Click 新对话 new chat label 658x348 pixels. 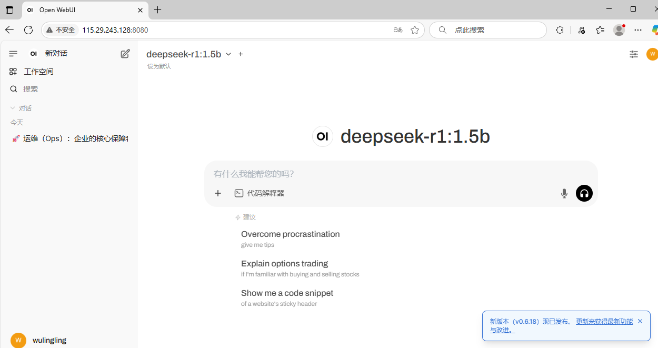point(56,53)
